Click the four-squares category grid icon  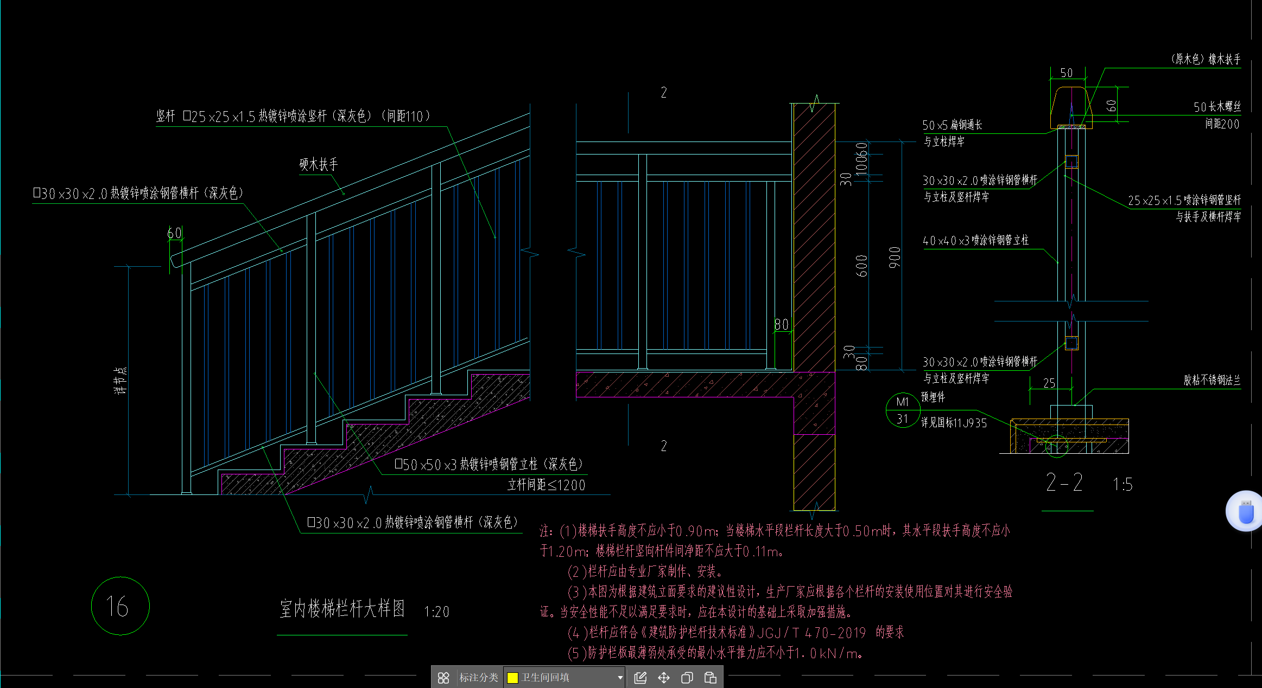point(443,678)
